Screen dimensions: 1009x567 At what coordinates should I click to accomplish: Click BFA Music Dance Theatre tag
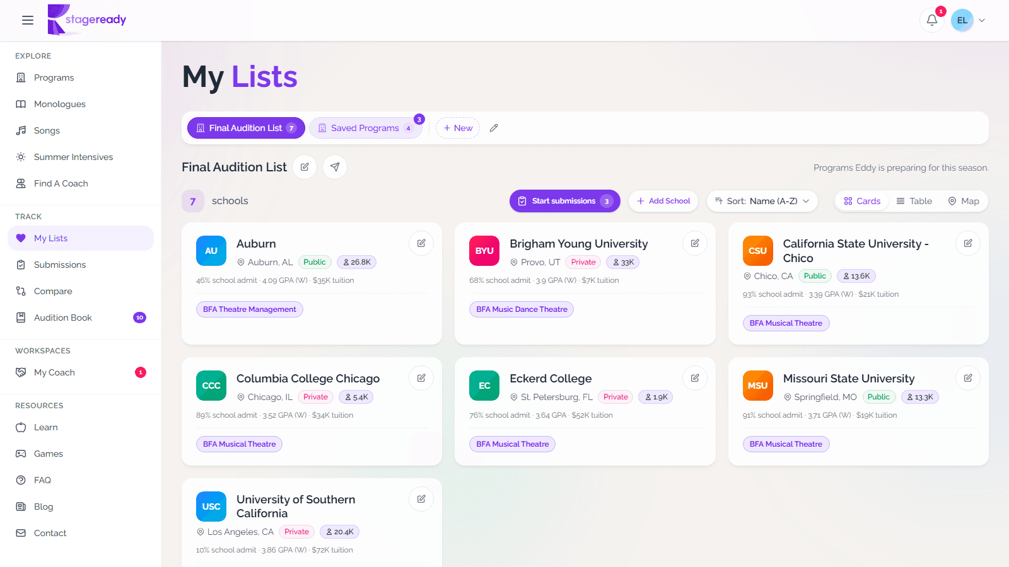(x=522, y=309)
